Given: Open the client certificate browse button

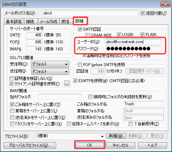Looking at the screenshot, I should click(x=67, y=84).
